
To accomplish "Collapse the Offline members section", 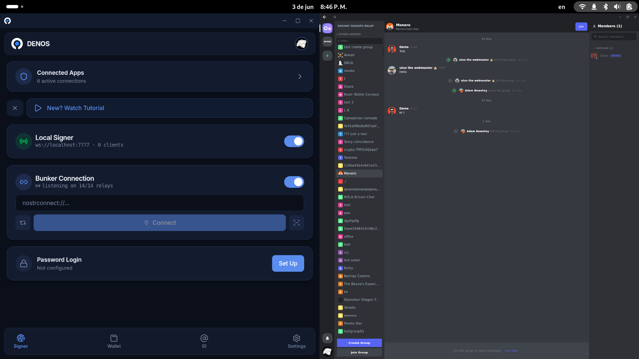I will coord(603,48).
